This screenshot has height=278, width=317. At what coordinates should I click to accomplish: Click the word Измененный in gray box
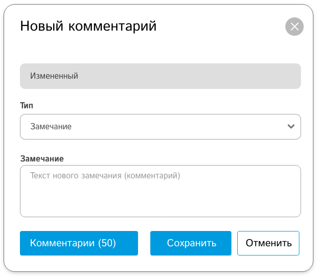(54, 76)
